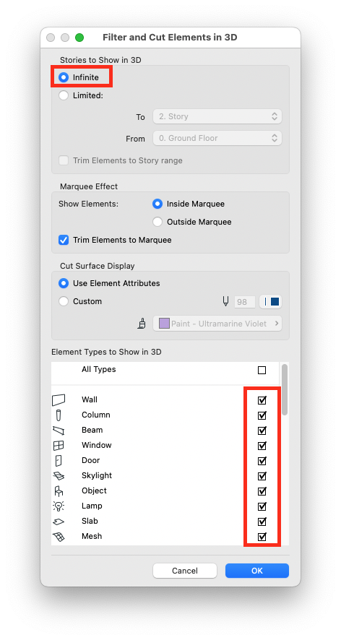Click the Skylight element type icon
341x640 pixels.
[x=59, y=475]
